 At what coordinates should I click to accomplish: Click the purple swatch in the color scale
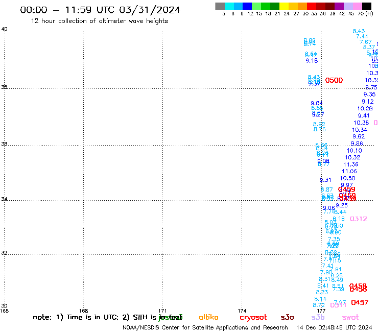(x=339, y=6)
